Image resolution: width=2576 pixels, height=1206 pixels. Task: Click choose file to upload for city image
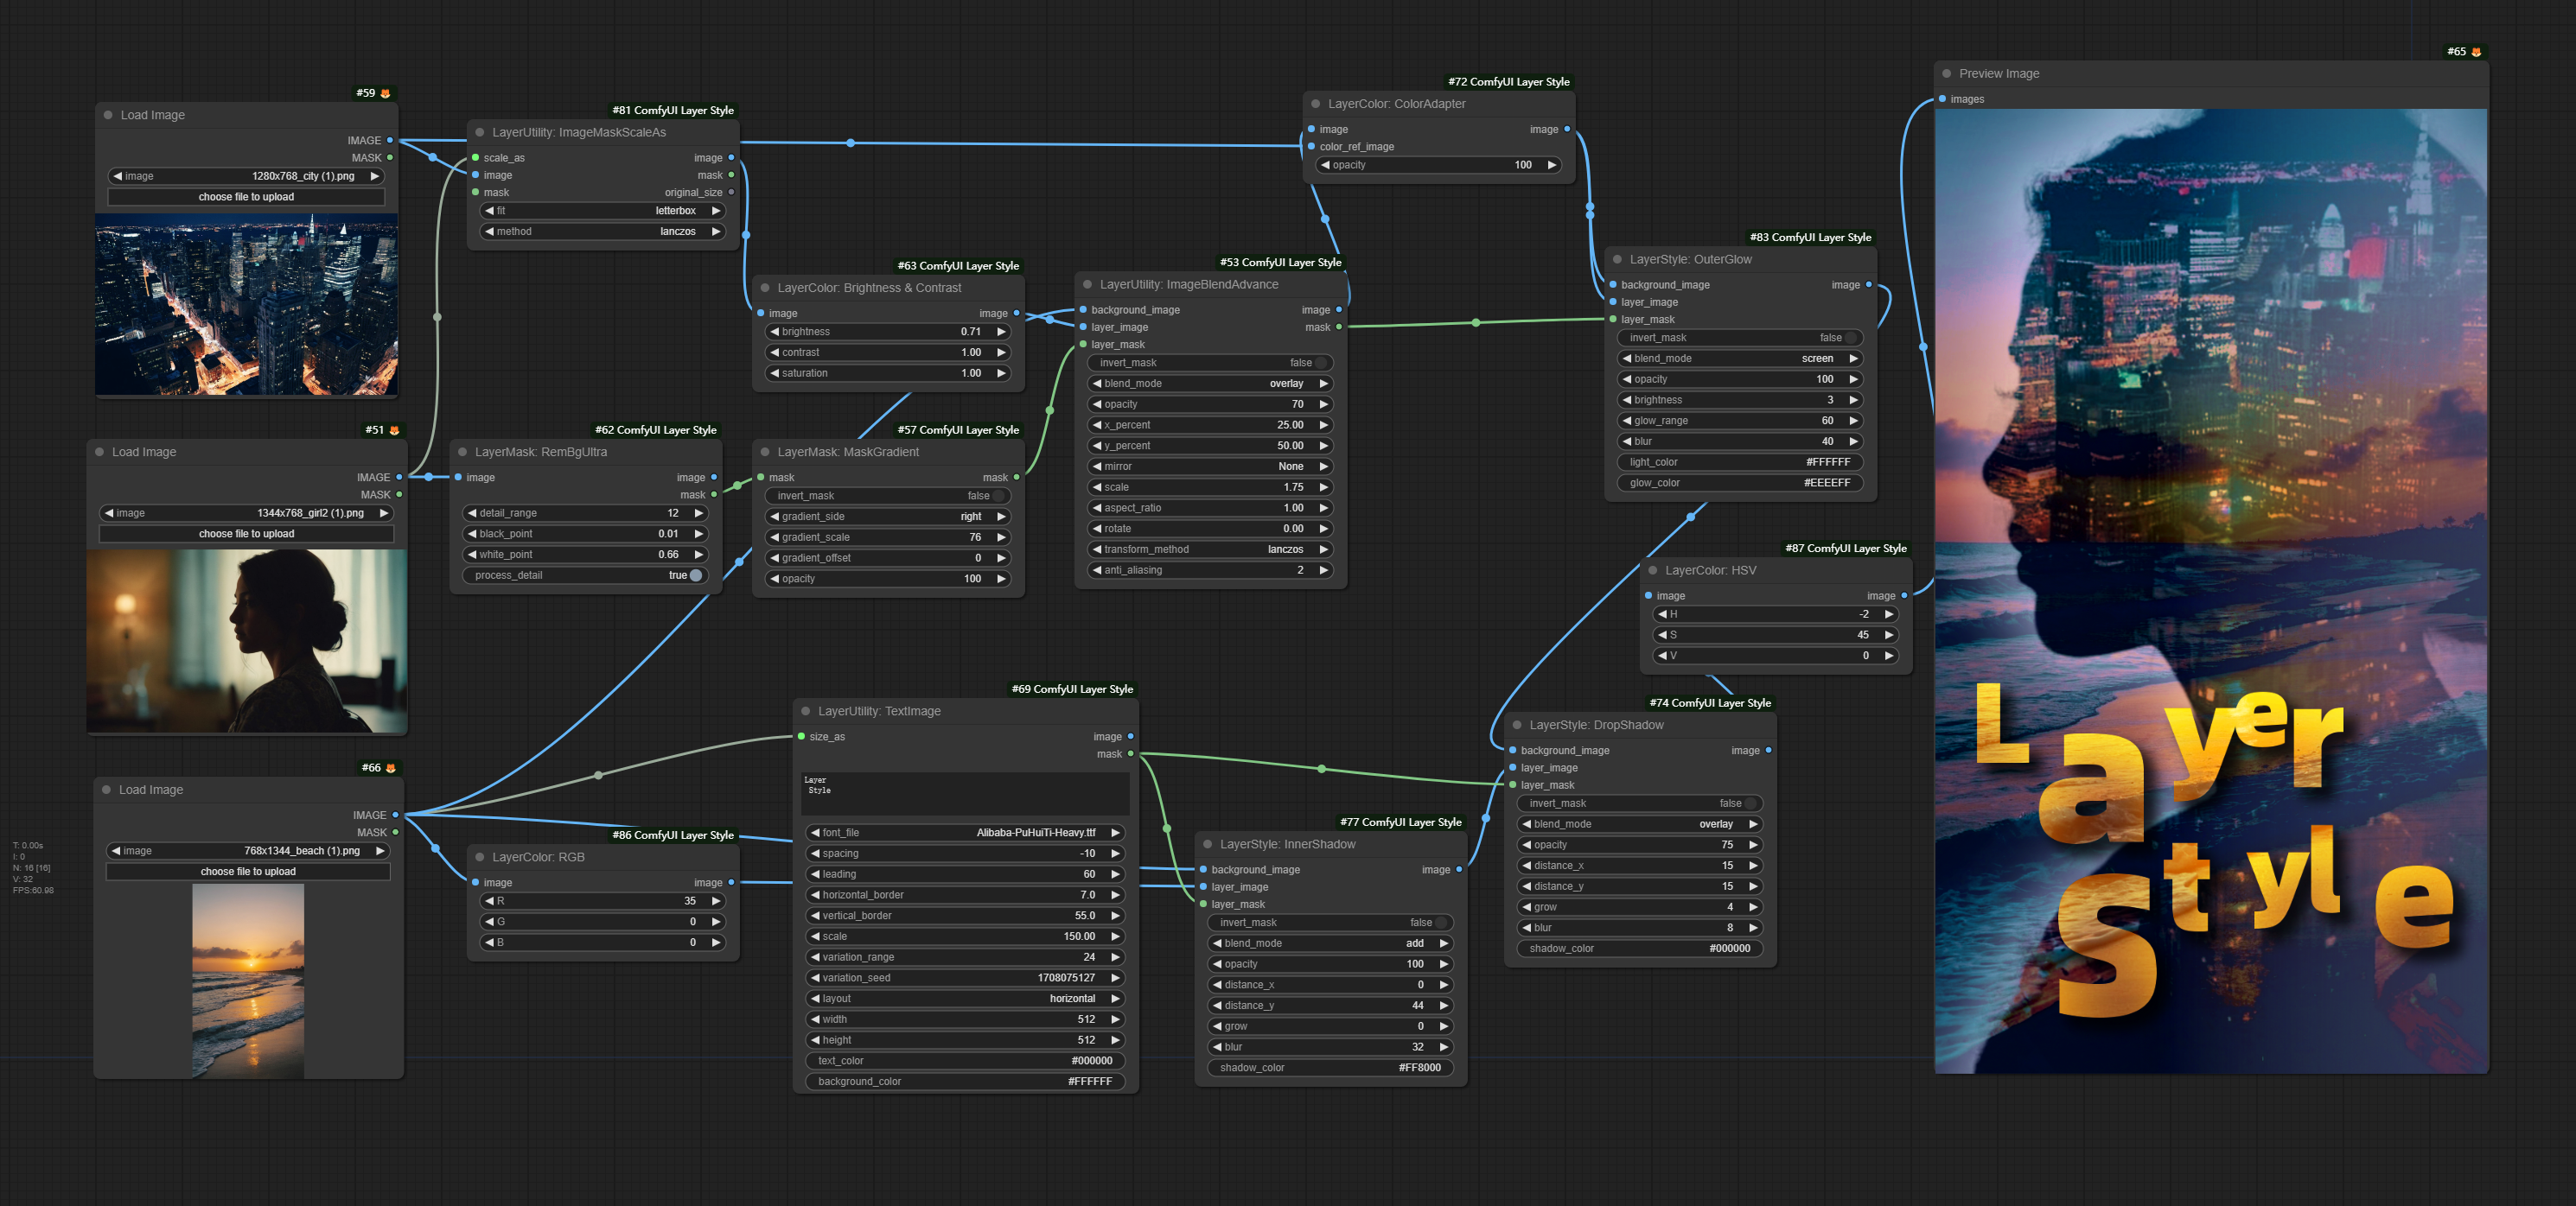click(x=246, y=197)
